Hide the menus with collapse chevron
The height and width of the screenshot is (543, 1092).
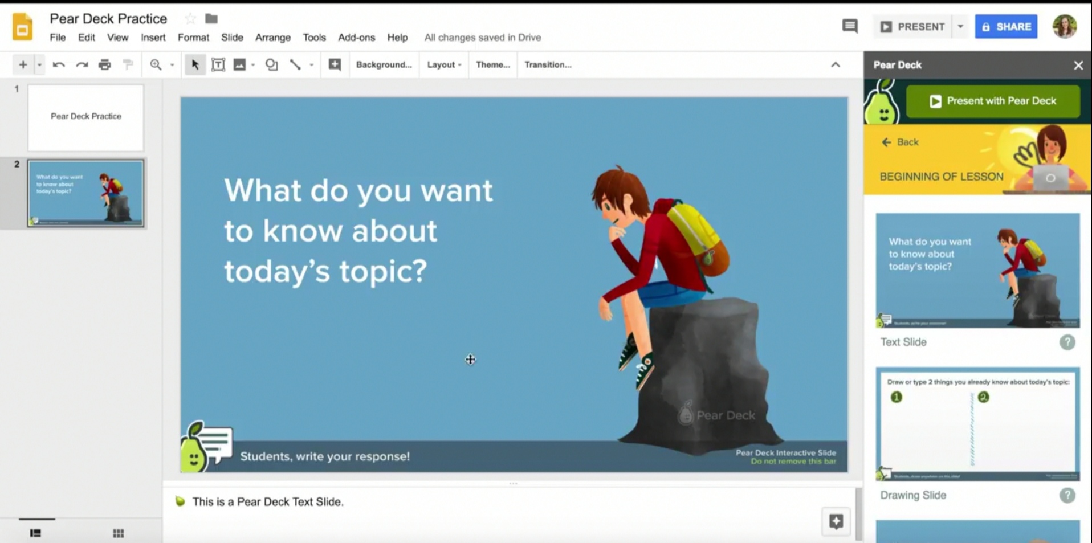(x=836, y=64)
